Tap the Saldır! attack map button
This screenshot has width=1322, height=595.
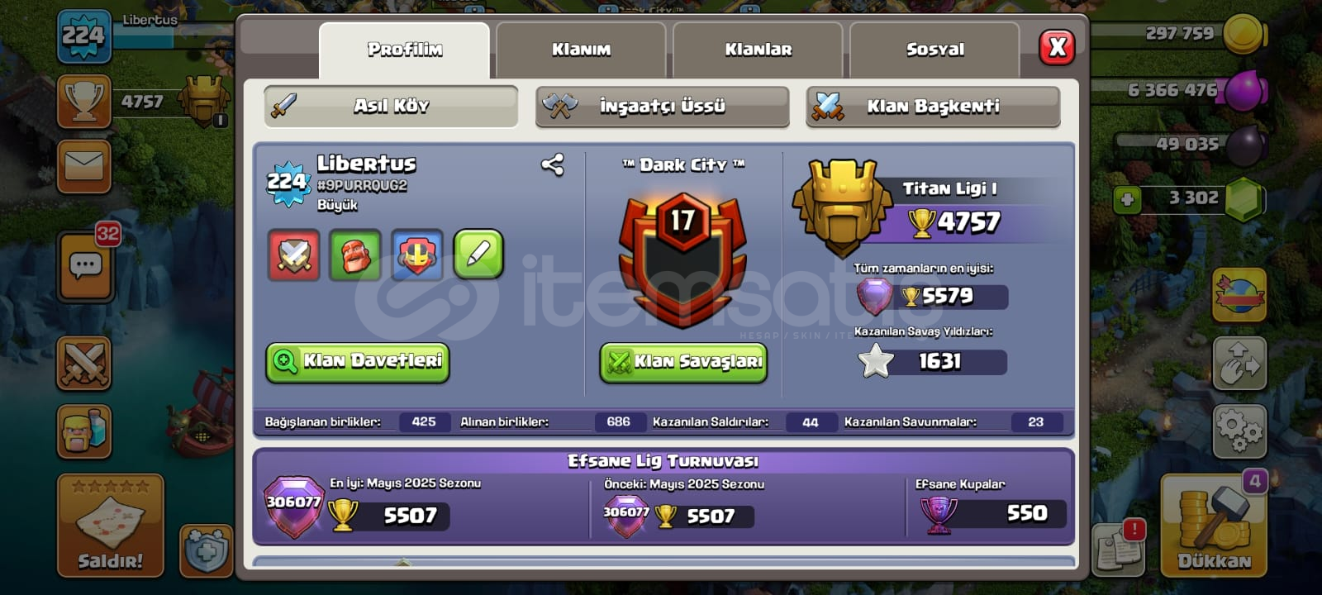click(111, 525)
